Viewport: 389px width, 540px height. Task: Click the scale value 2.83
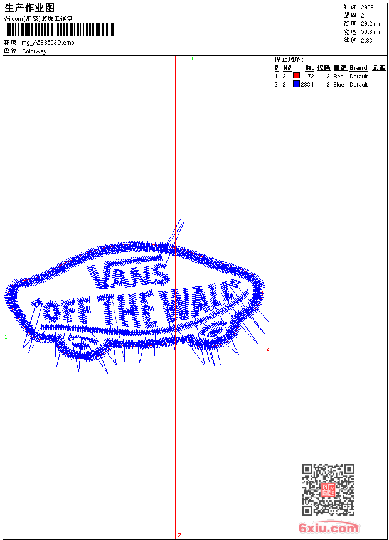366,40
